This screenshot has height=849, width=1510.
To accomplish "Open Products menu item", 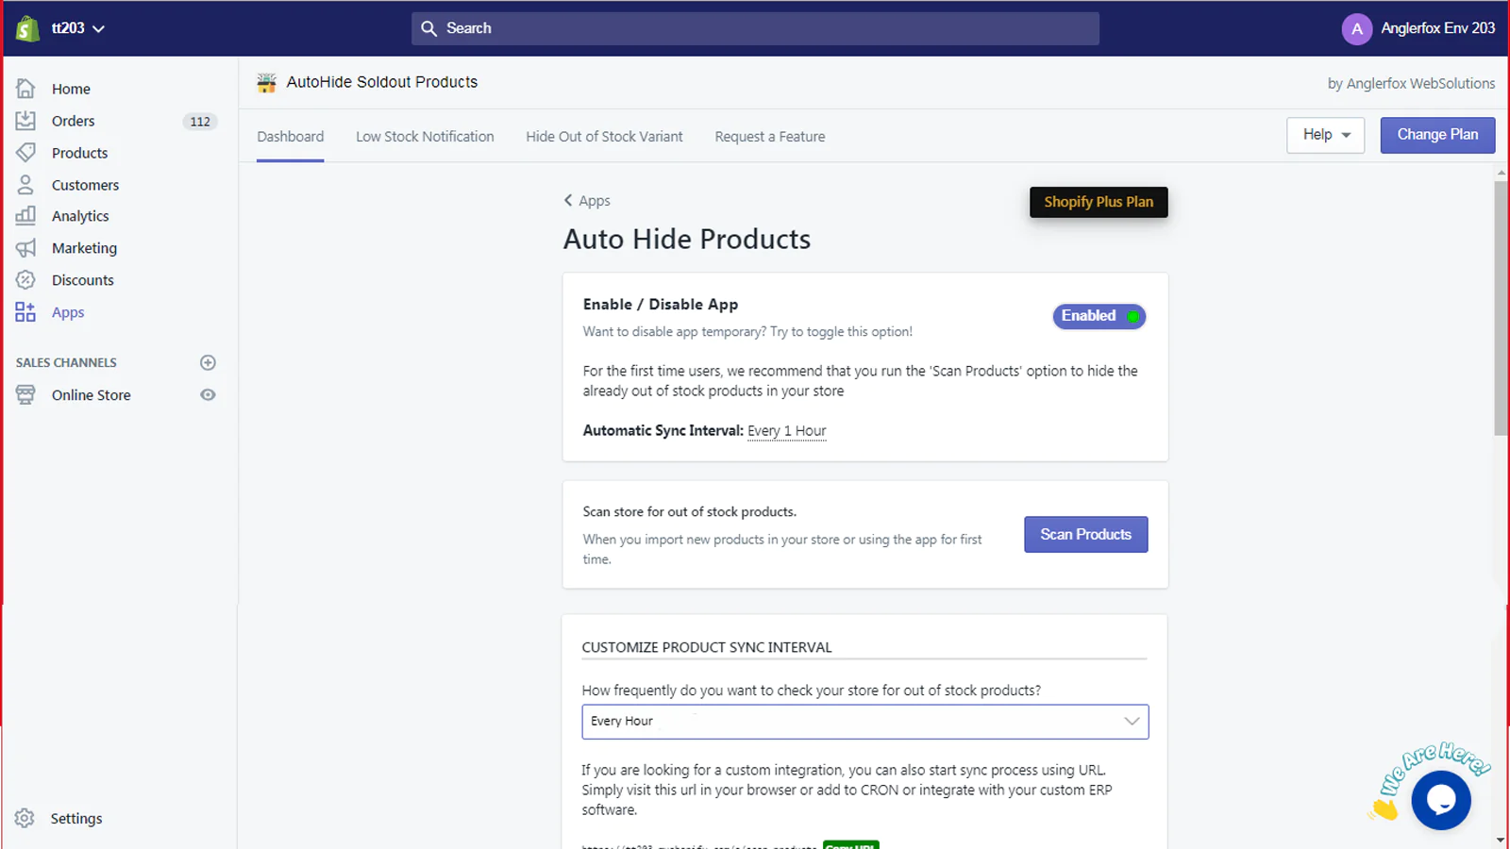I will (79, 153).
